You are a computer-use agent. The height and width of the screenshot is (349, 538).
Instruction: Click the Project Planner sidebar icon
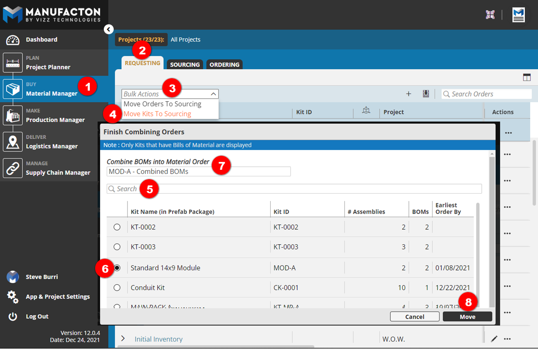pyautogui.click(x=13, y=63)
